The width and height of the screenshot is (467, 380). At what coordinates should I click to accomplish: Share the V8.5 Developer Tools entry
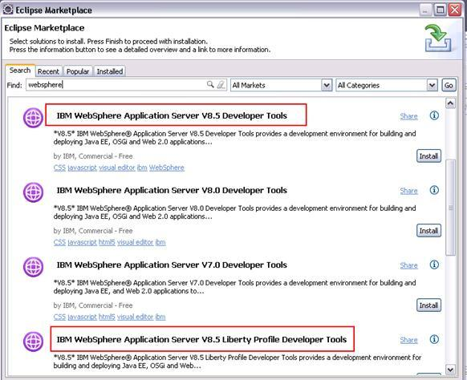(408, 116)
